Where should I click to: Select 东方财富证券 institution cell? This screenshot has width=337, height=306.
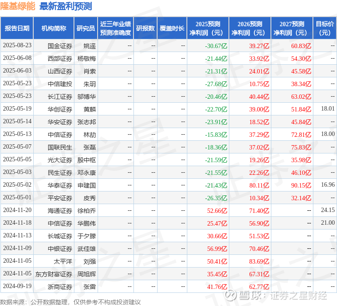54,274
